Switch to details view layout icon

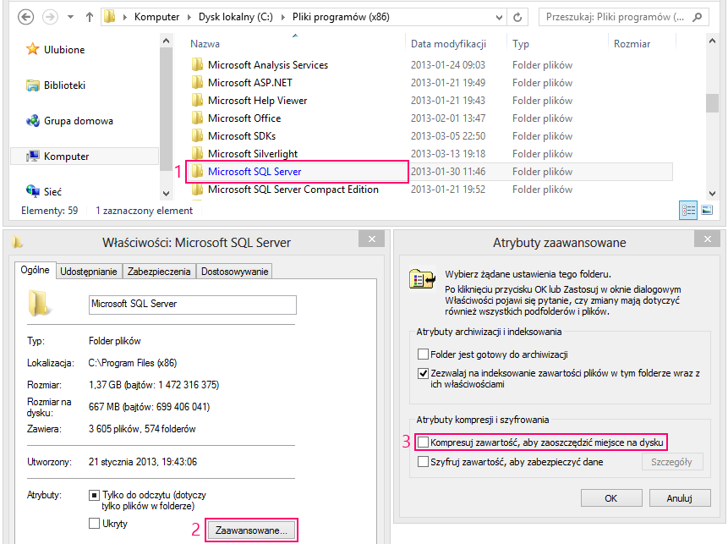click(x=689, y=211)
